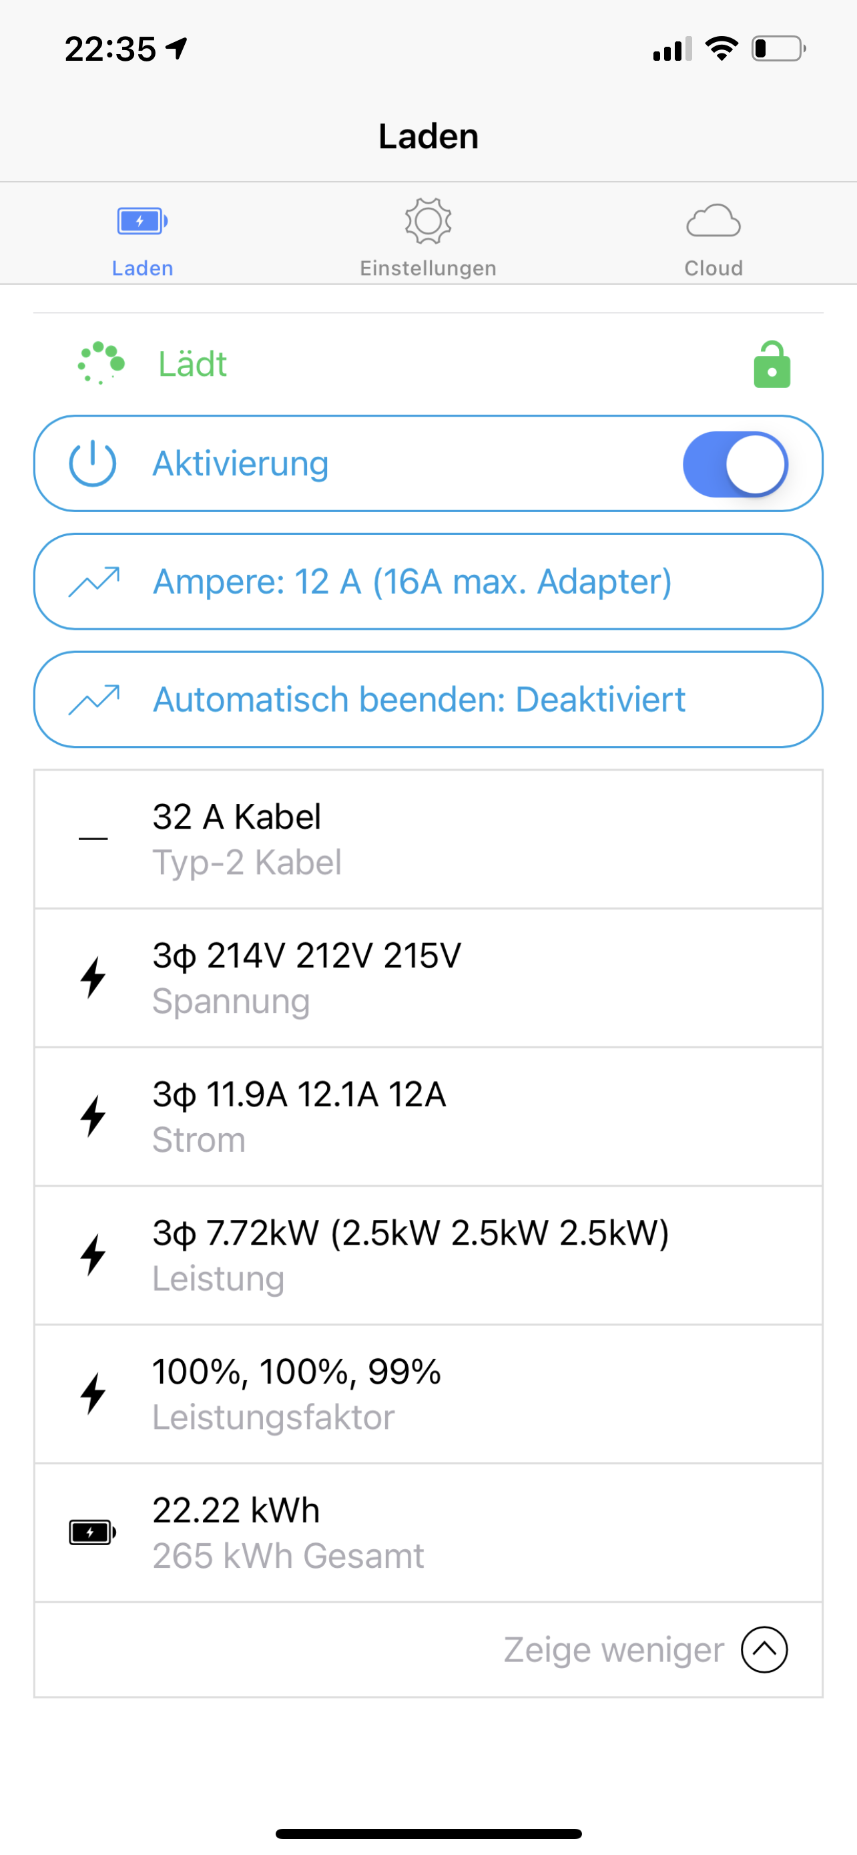Tap the cloud icon in tab bar
Viewport: 857px width, 1855px height.
(x=713, y=221)
